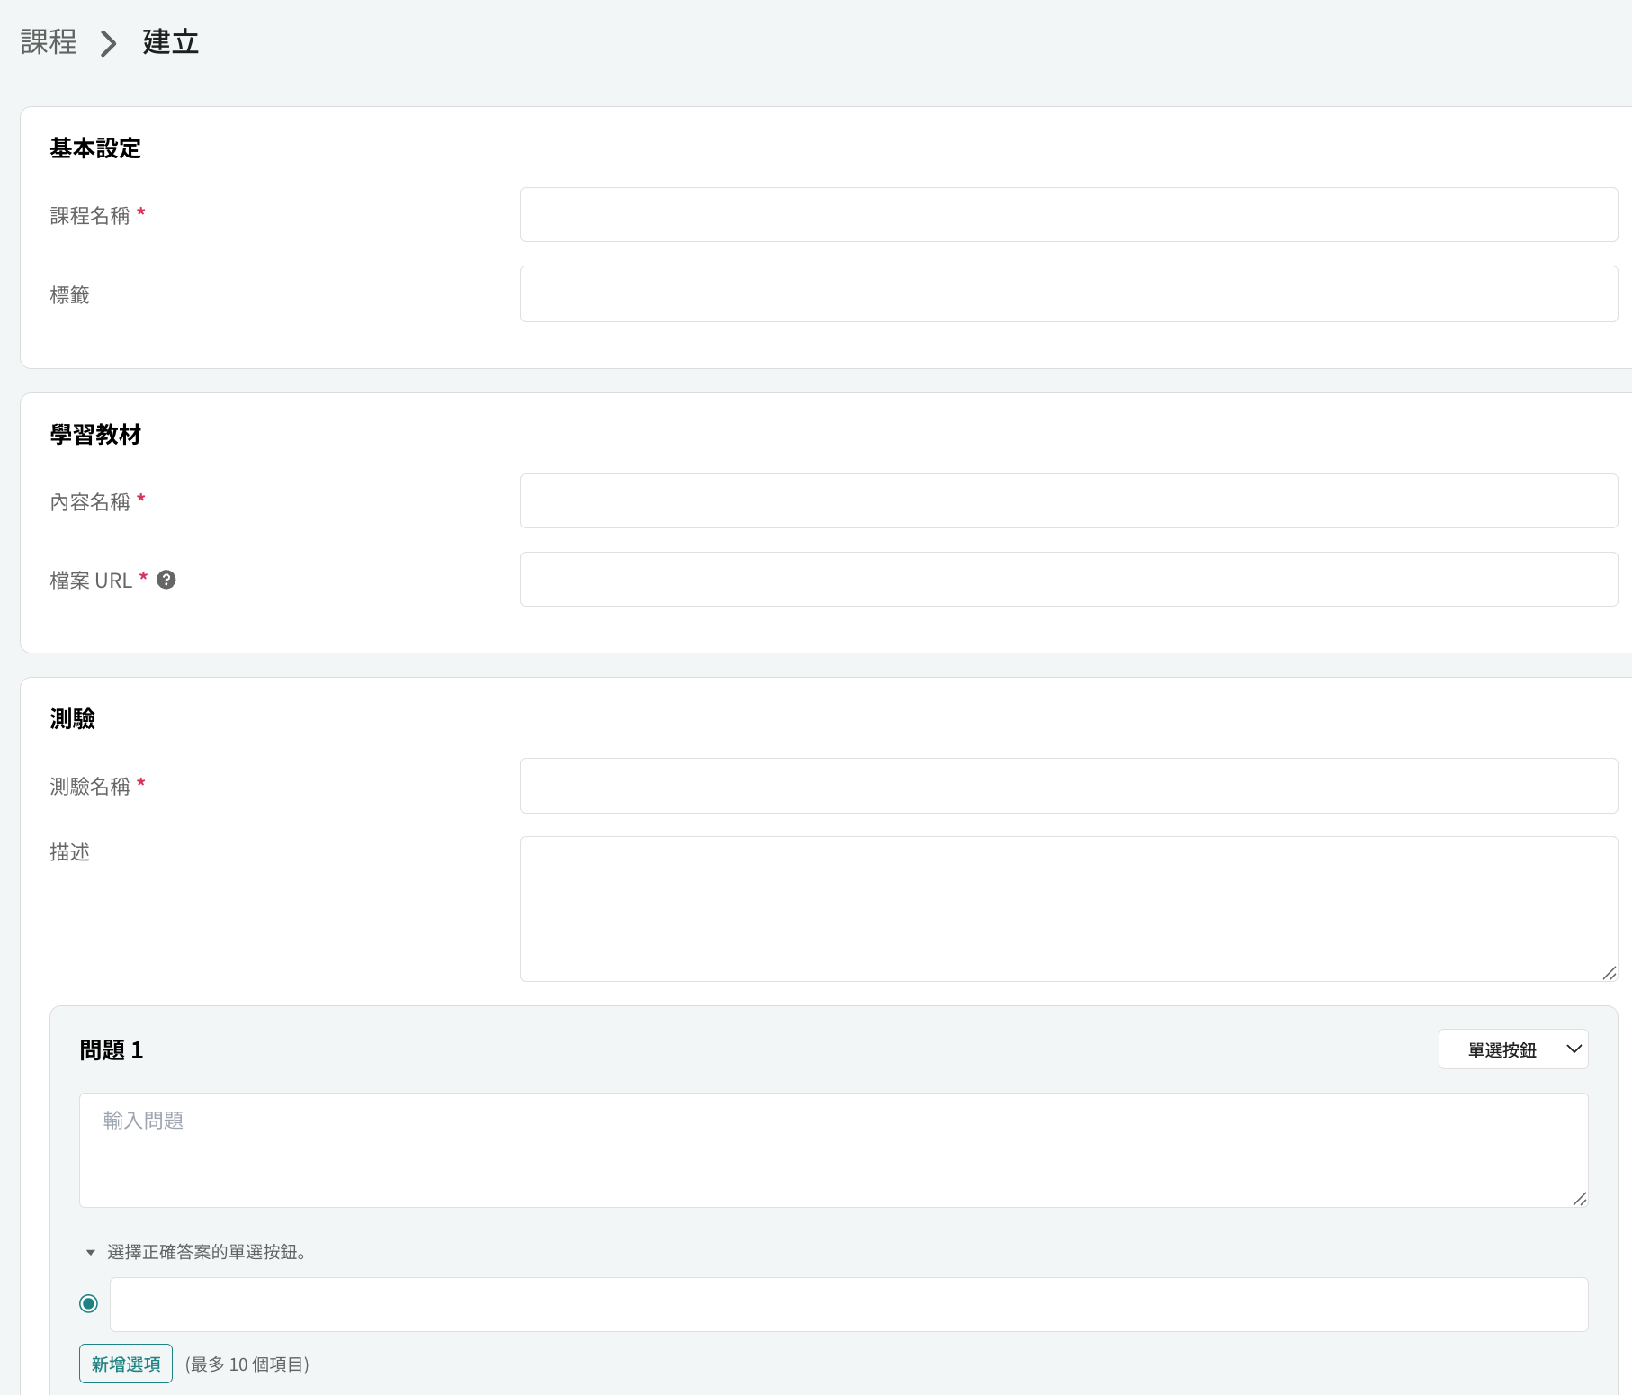
Task: Click the 問題 1 heading
Action: point(112,1050)
